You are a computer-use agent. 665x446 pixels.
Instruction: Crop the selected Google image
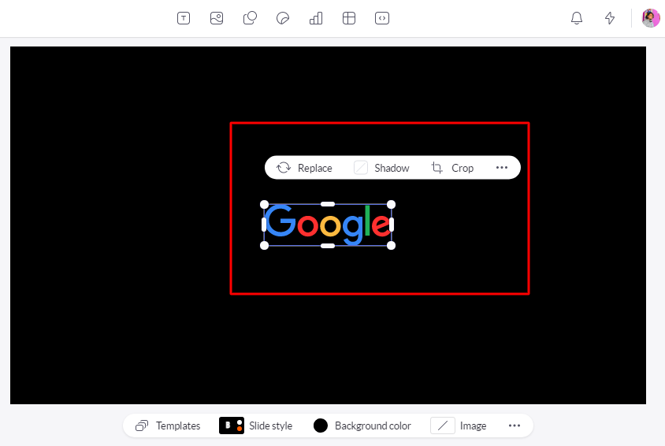[452, 168]
